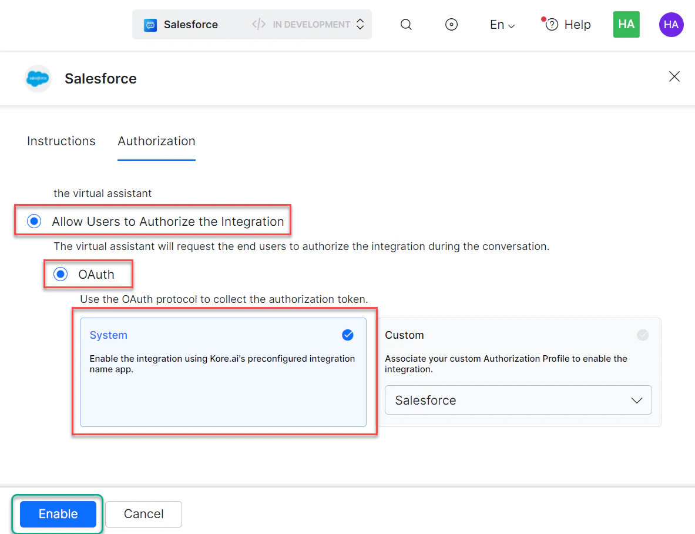Click the green HA workspace badge
The width and height of the screenshot is (695, 534).
(626, 24)
